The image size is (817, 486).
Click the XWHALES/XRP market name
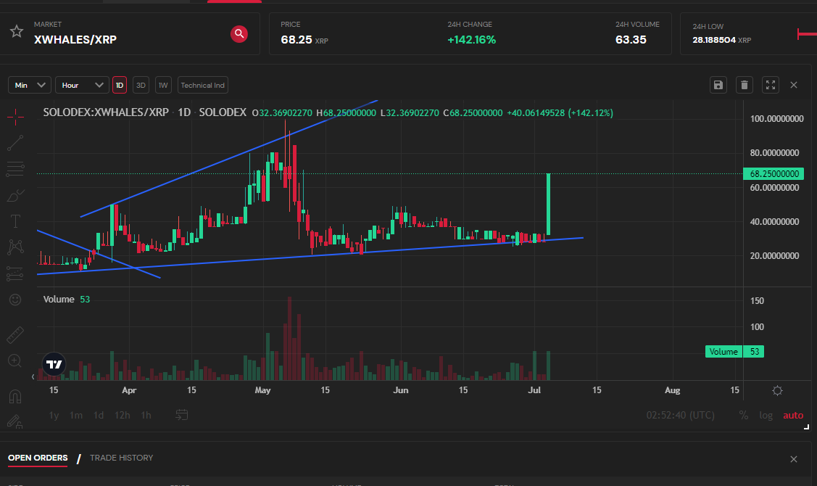75,40
